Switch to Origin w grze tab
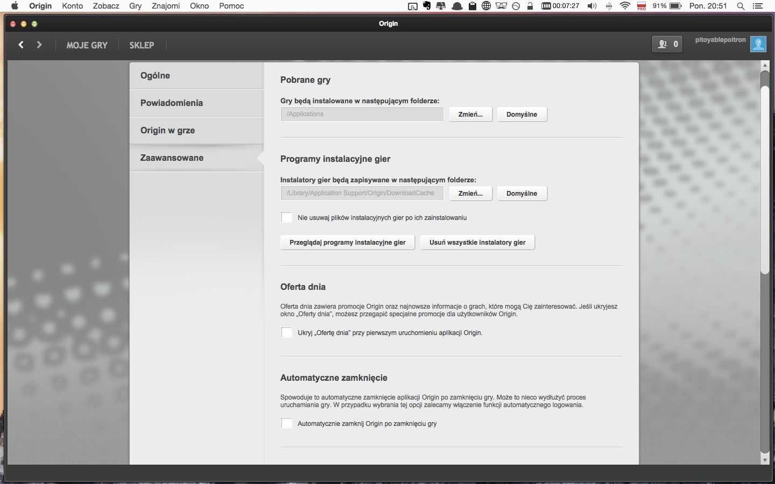Viewport: 775px width, 484px height. 196,131
